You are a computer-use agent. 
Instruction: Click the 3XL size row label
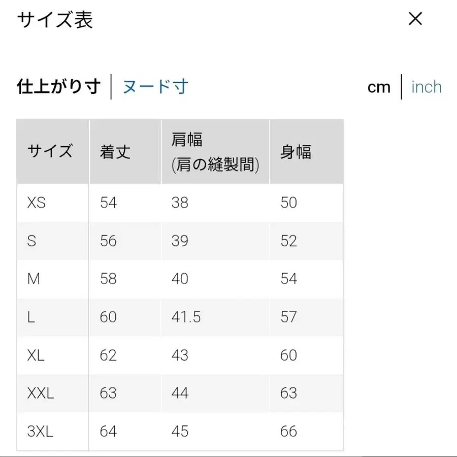pos(40,431)
